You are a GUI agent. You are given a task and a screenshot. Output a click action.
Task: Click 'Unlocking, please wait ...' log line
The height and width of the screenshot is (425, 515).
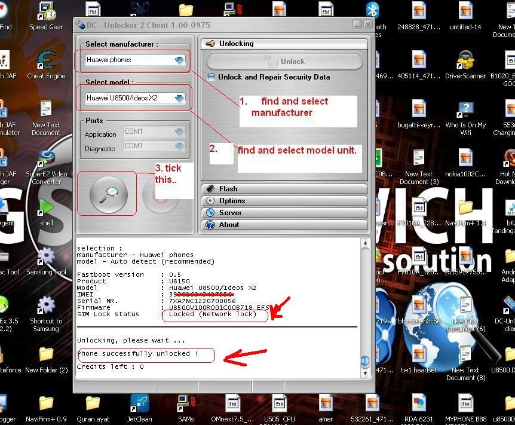point(131,341)
